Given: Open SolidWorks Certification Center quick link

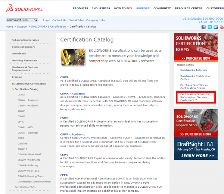Looking at the screenshot, I should pos(196,77).
